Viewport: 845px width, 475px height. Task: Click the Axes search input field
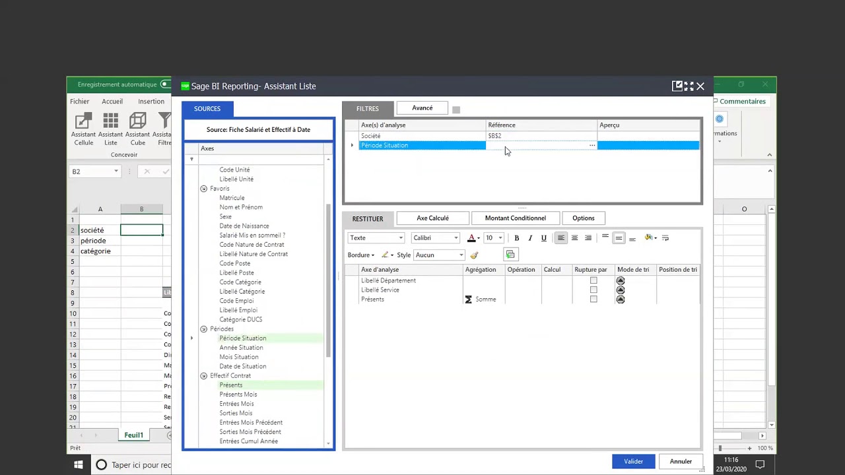pos(261,159)
